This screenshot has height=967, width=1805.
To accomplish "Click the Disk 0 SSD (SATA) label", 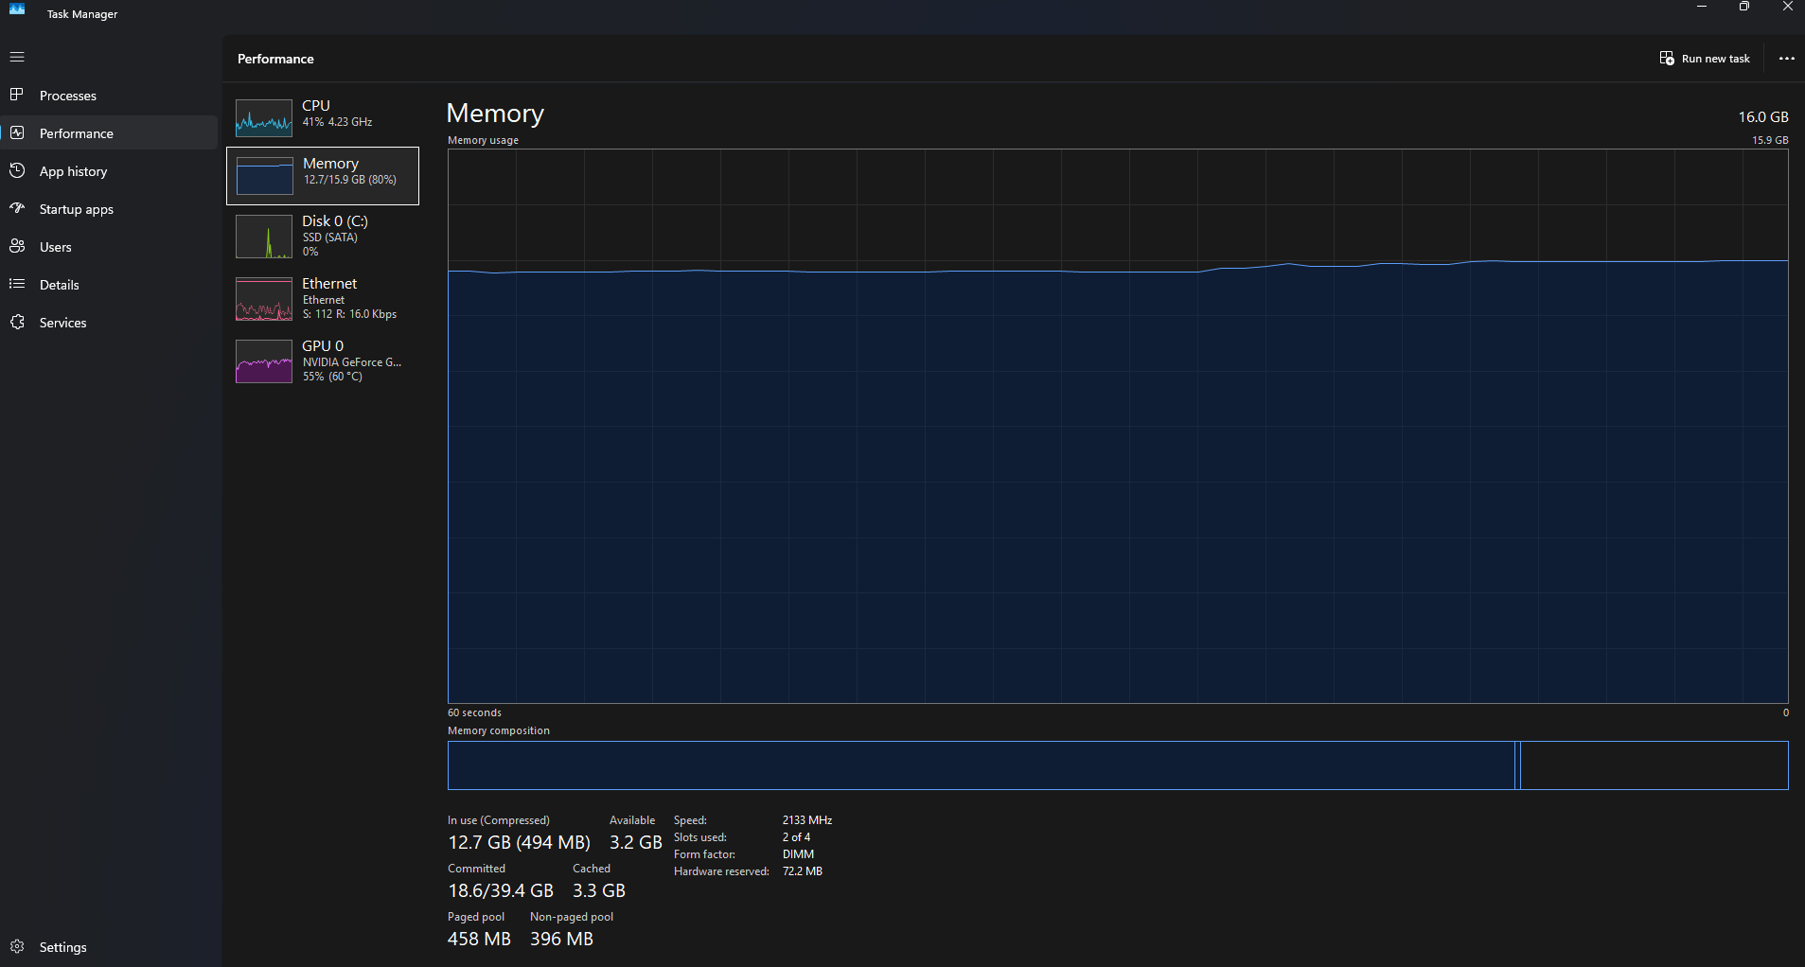I will point(335,236).
